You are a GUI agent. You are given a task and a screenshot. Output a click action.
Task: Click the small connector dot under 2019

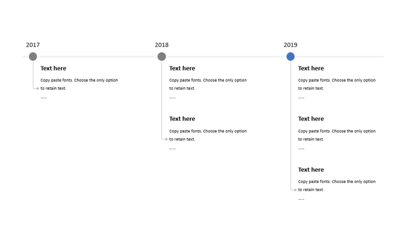coord(295,190)
